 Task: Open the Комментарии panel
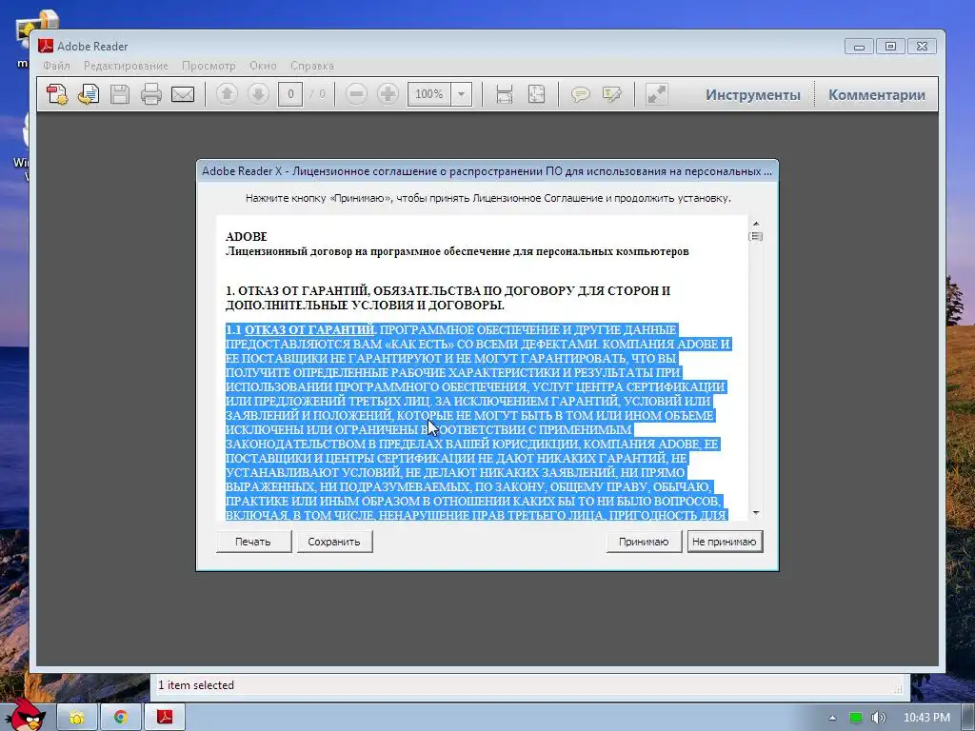pos(877,95)
